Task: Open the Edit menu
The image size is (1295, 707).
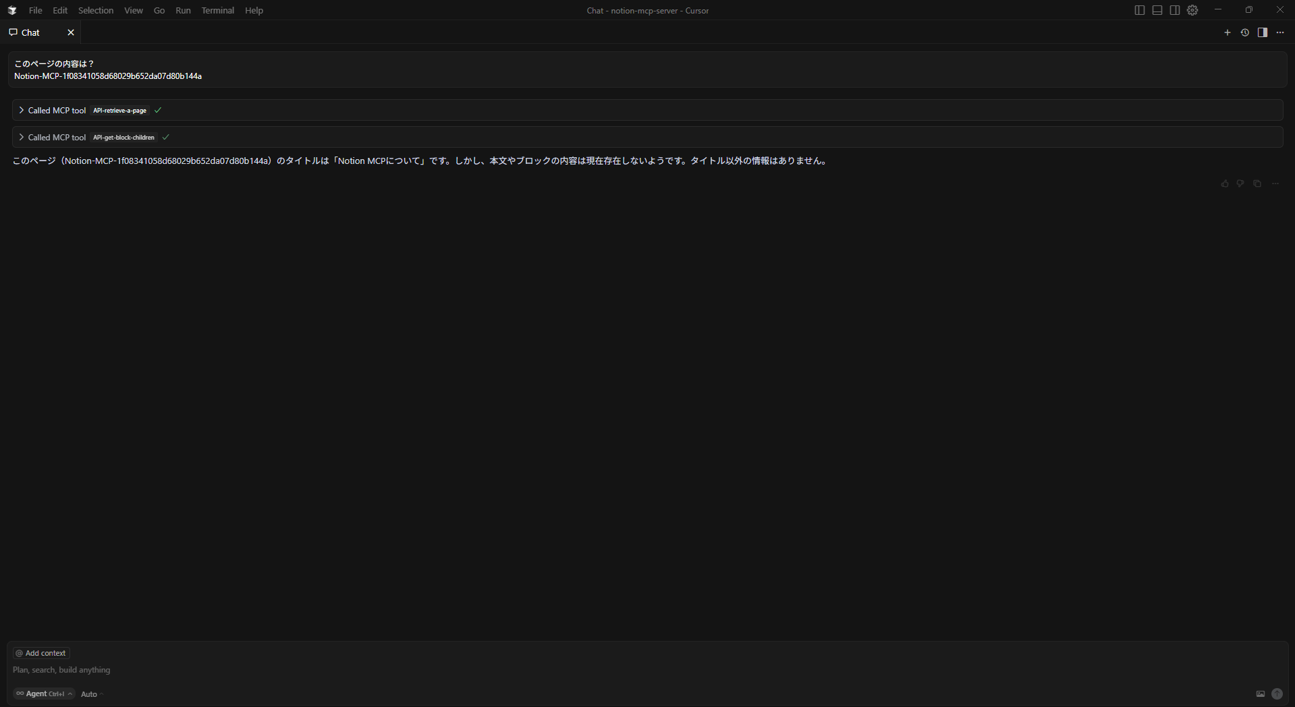Action: coord(60,10)
